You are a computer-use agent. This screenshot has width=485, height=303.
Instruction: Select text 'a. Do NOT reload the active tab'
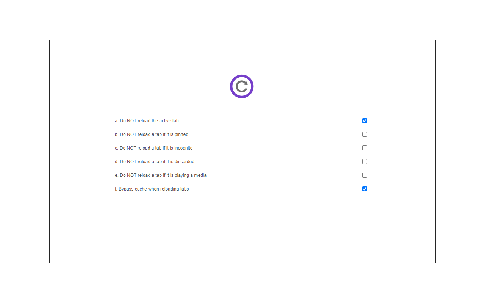(x=147, y=121)
